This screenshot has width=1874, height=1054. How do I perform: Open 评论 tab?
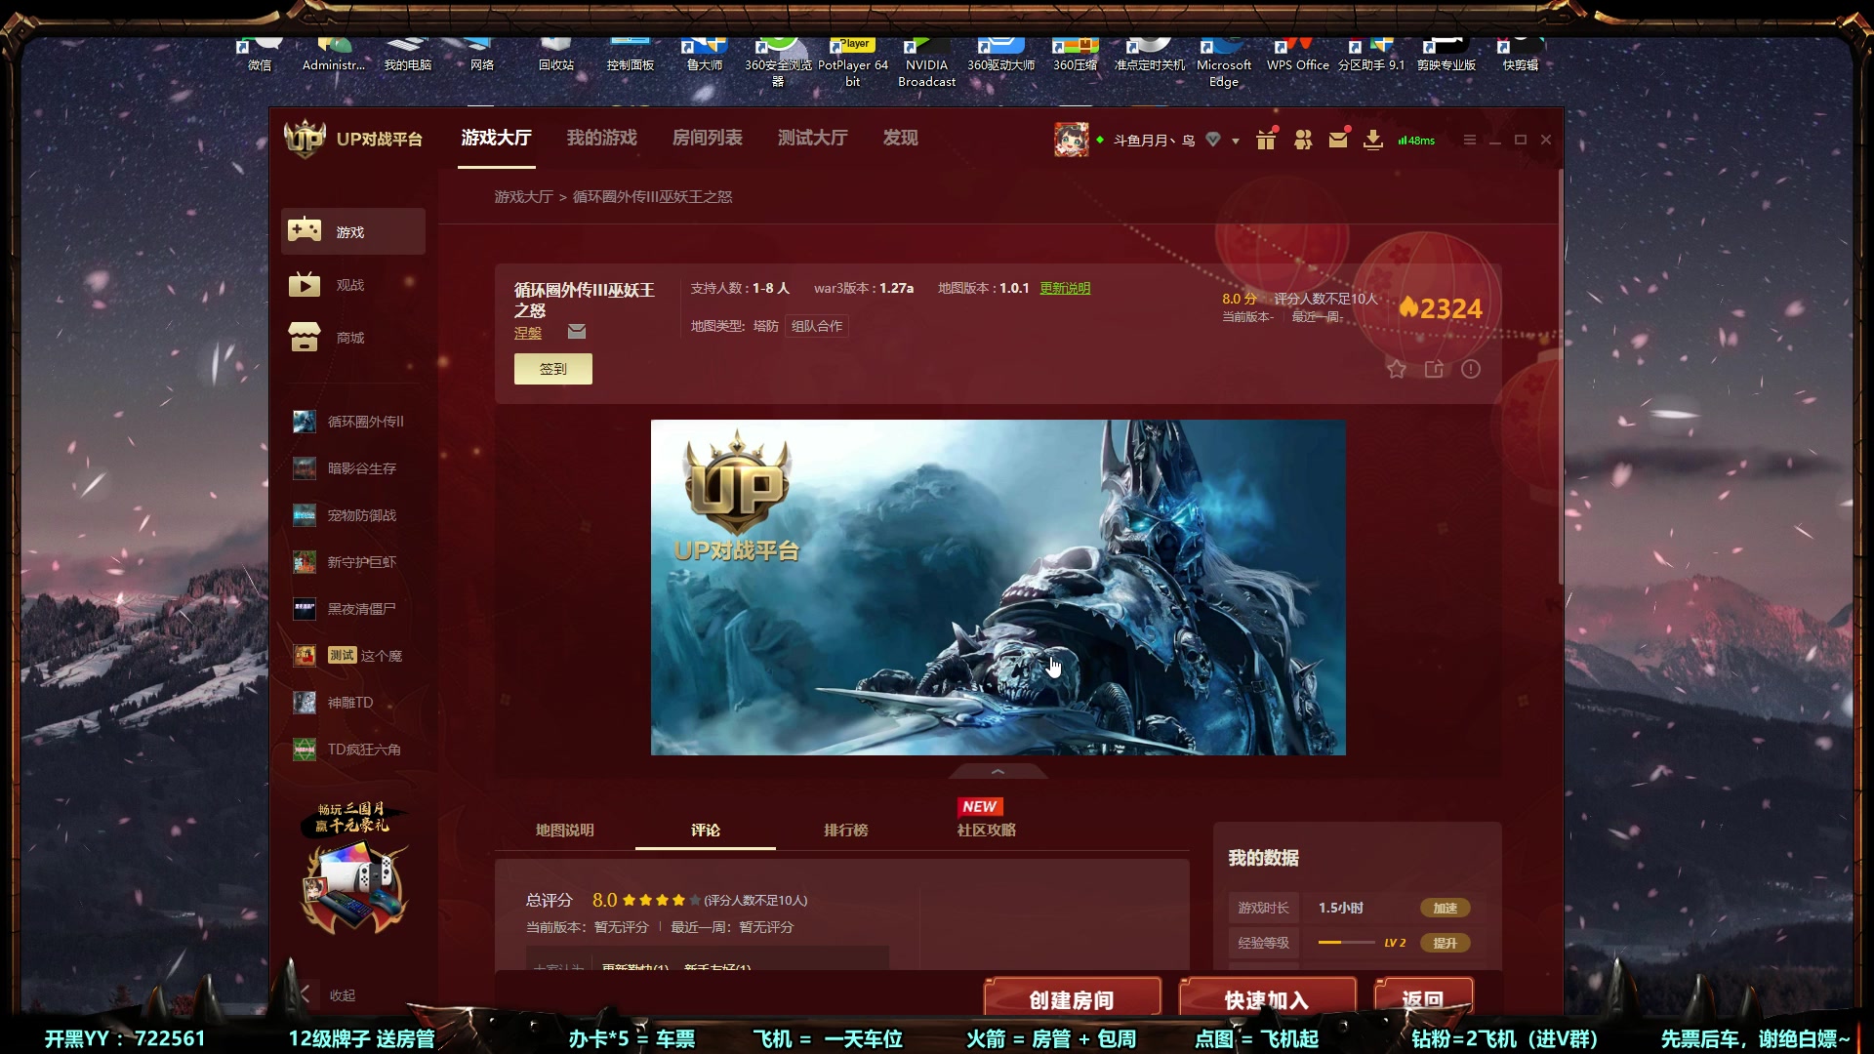[706, 830]
